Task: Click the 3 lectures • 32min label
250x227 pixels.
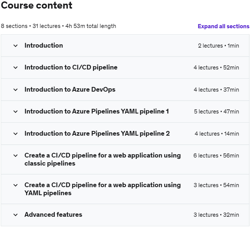Action: pos(216,215)
